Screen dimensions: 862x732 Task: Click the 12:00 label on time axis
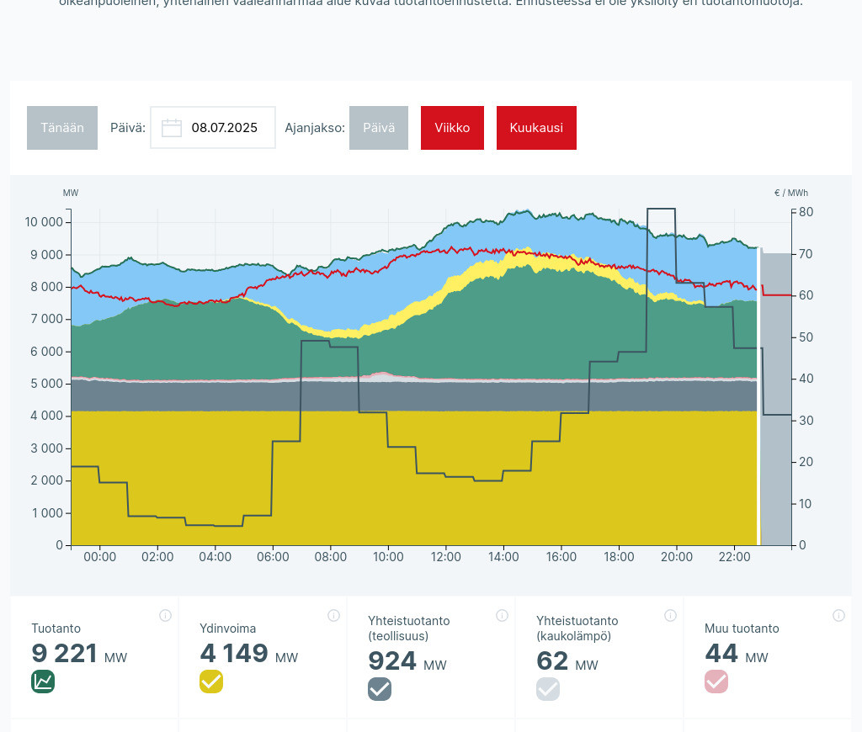tap(445, 557)
